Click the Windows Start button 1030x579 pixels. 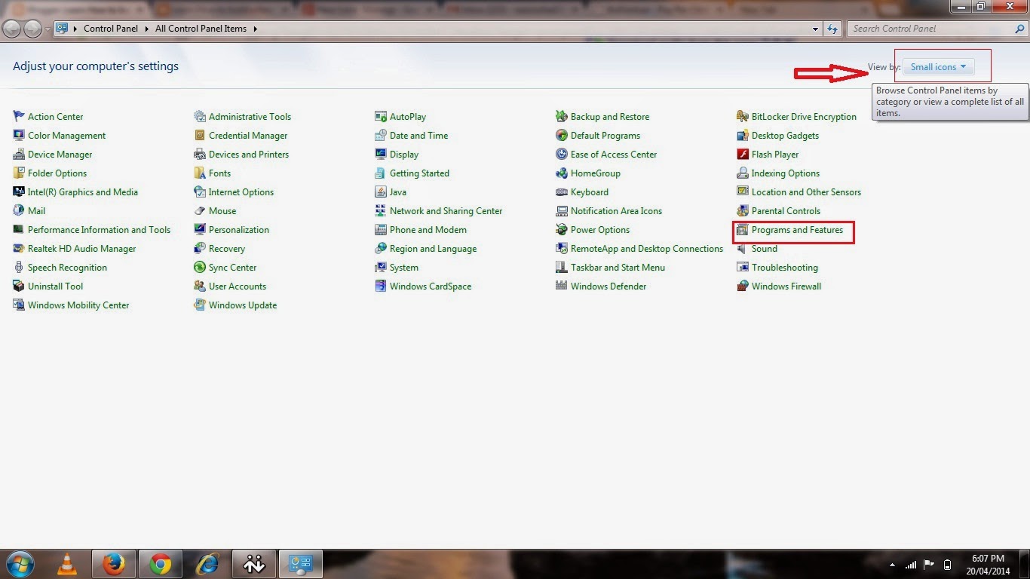pos(20,564)
